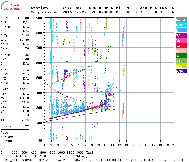Click the 900 km height axis label
This screenshot has width=189, height=162.
coord(39,18)
